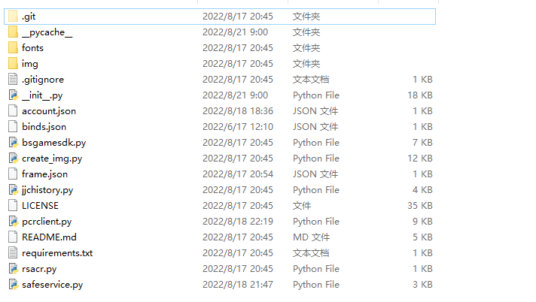Select the rsacr.py file name
536x302 pixels.
click(x=39, y=269)
